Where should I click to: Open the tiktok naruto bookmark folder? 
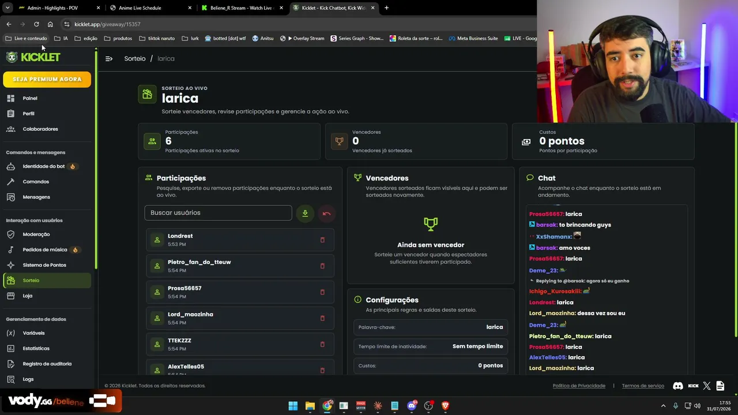click(x=157, y=39)
